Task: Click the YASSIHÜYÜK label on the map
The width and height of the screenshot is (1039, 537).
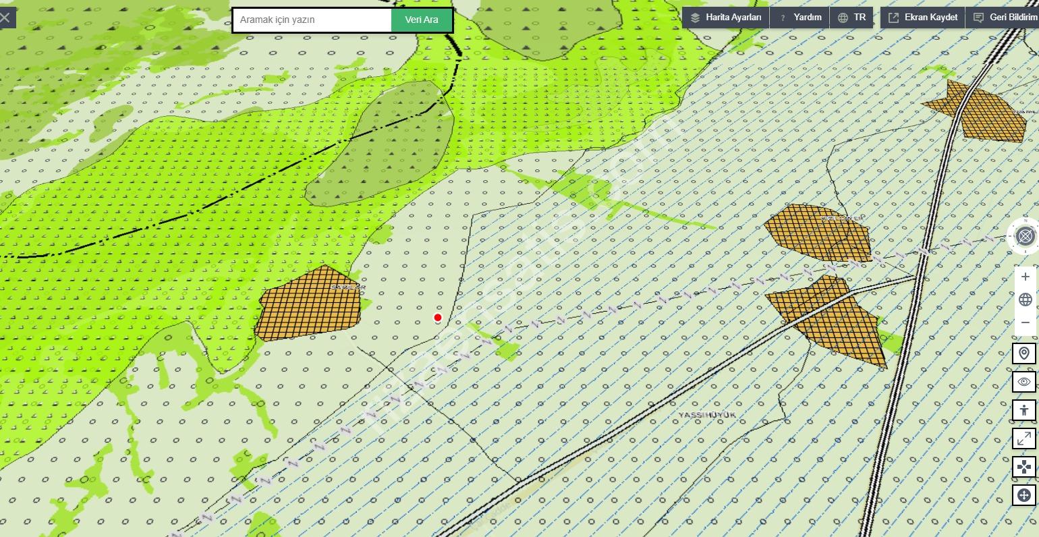Action: point(707,415)
